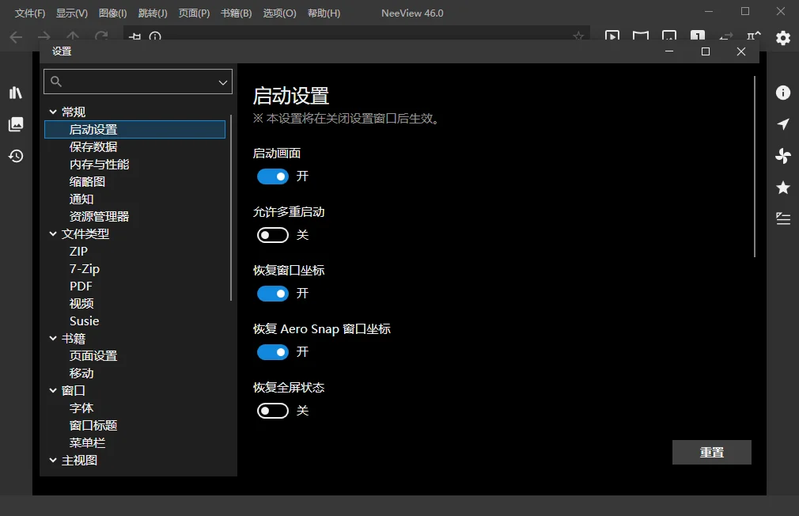Select 启动设置 in settings tree
This screenshot has height=516, width=799.
click(135, 130)
